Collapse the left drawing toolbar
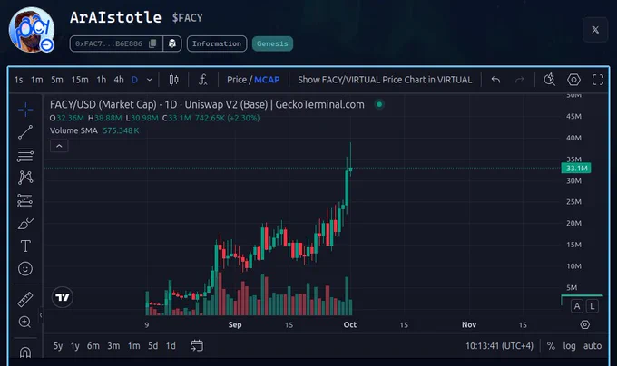617x366 pixels. click(41, 315)
